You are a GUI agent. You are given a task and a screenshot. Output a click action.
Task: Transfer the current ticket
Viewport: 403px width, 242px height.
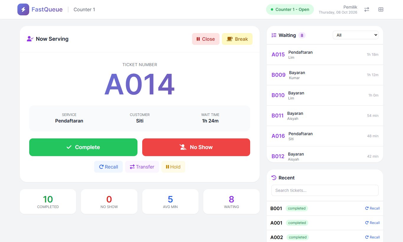[x=142, y=167]
